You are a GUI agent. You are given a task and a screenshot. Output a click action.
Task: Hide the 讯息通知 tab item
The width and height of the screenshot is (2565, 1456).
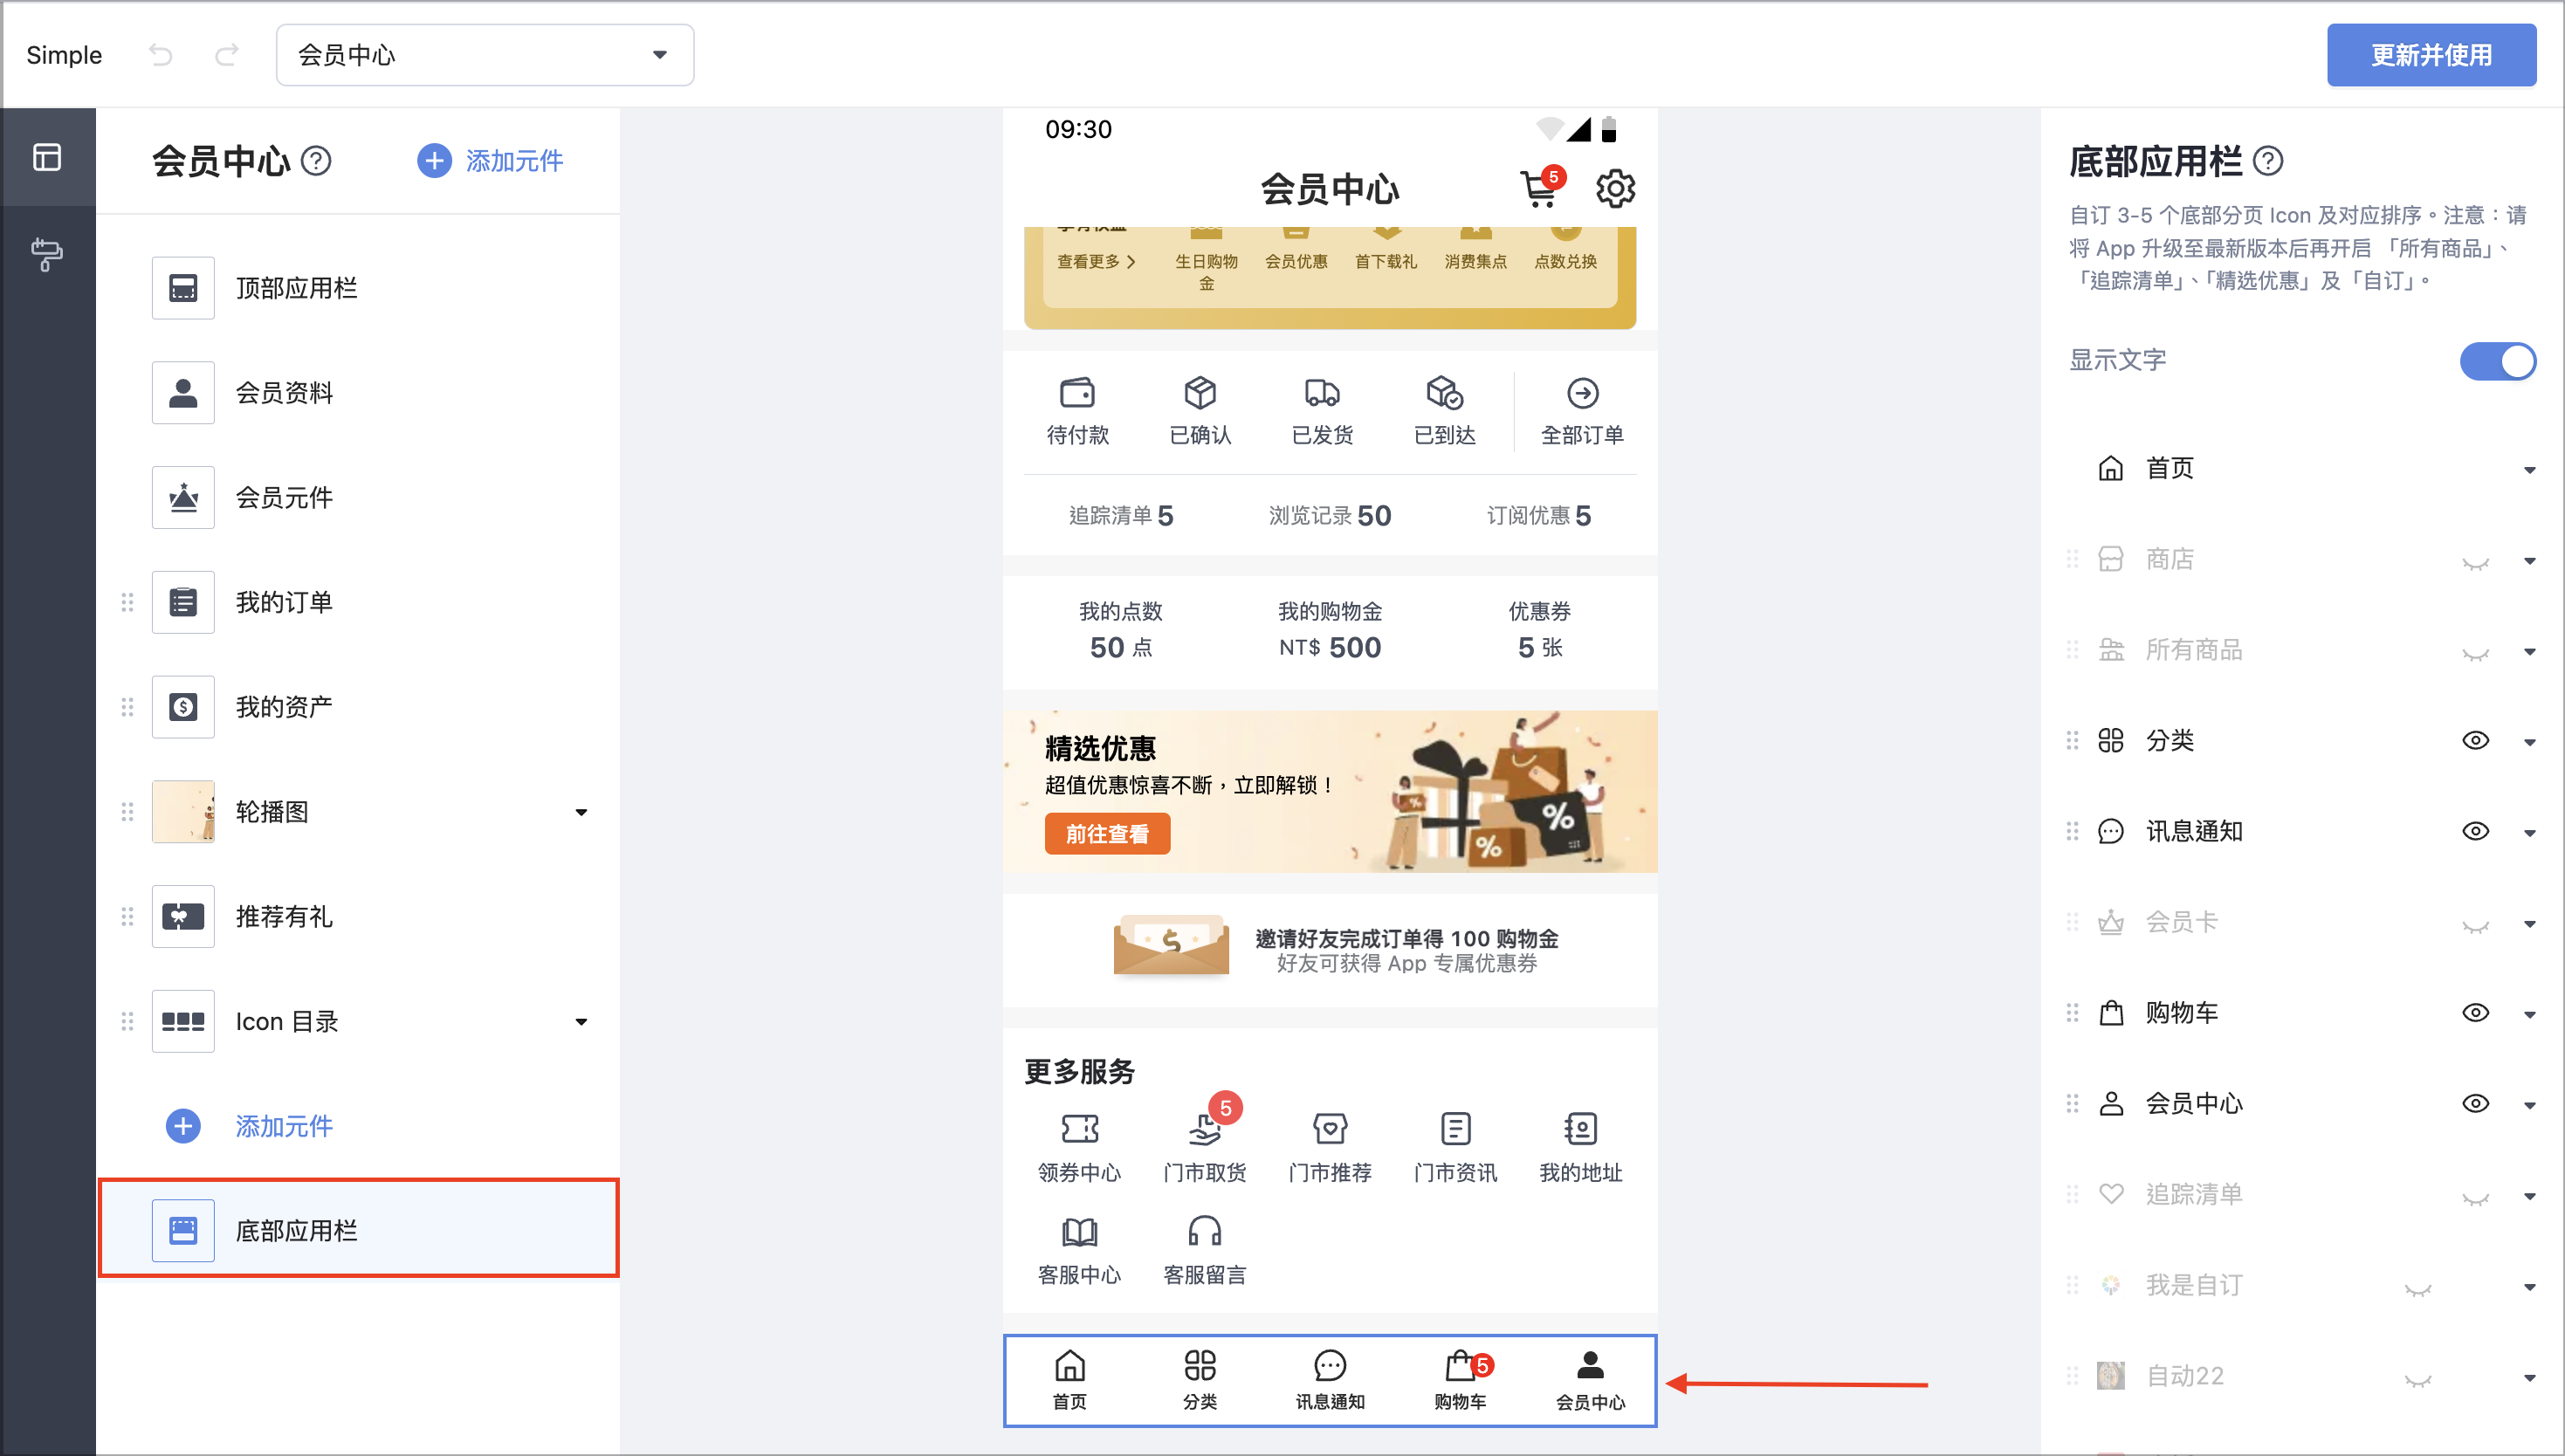[x=2475, y=831]
